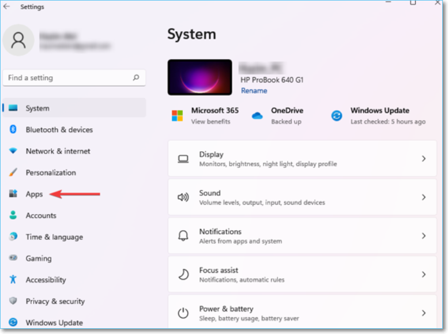Click the Gaming controller icon in sidebar
This screenshot has width=448, height=334.
13,258
